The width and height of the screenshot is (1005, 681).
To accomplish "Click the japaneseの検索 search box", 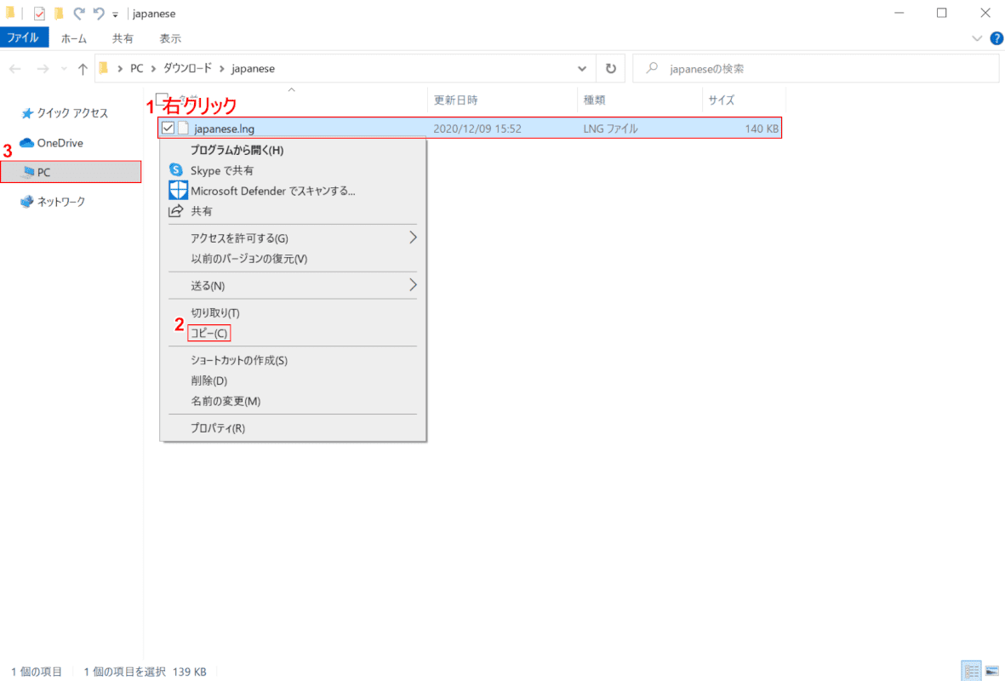I will coord(816,69).
